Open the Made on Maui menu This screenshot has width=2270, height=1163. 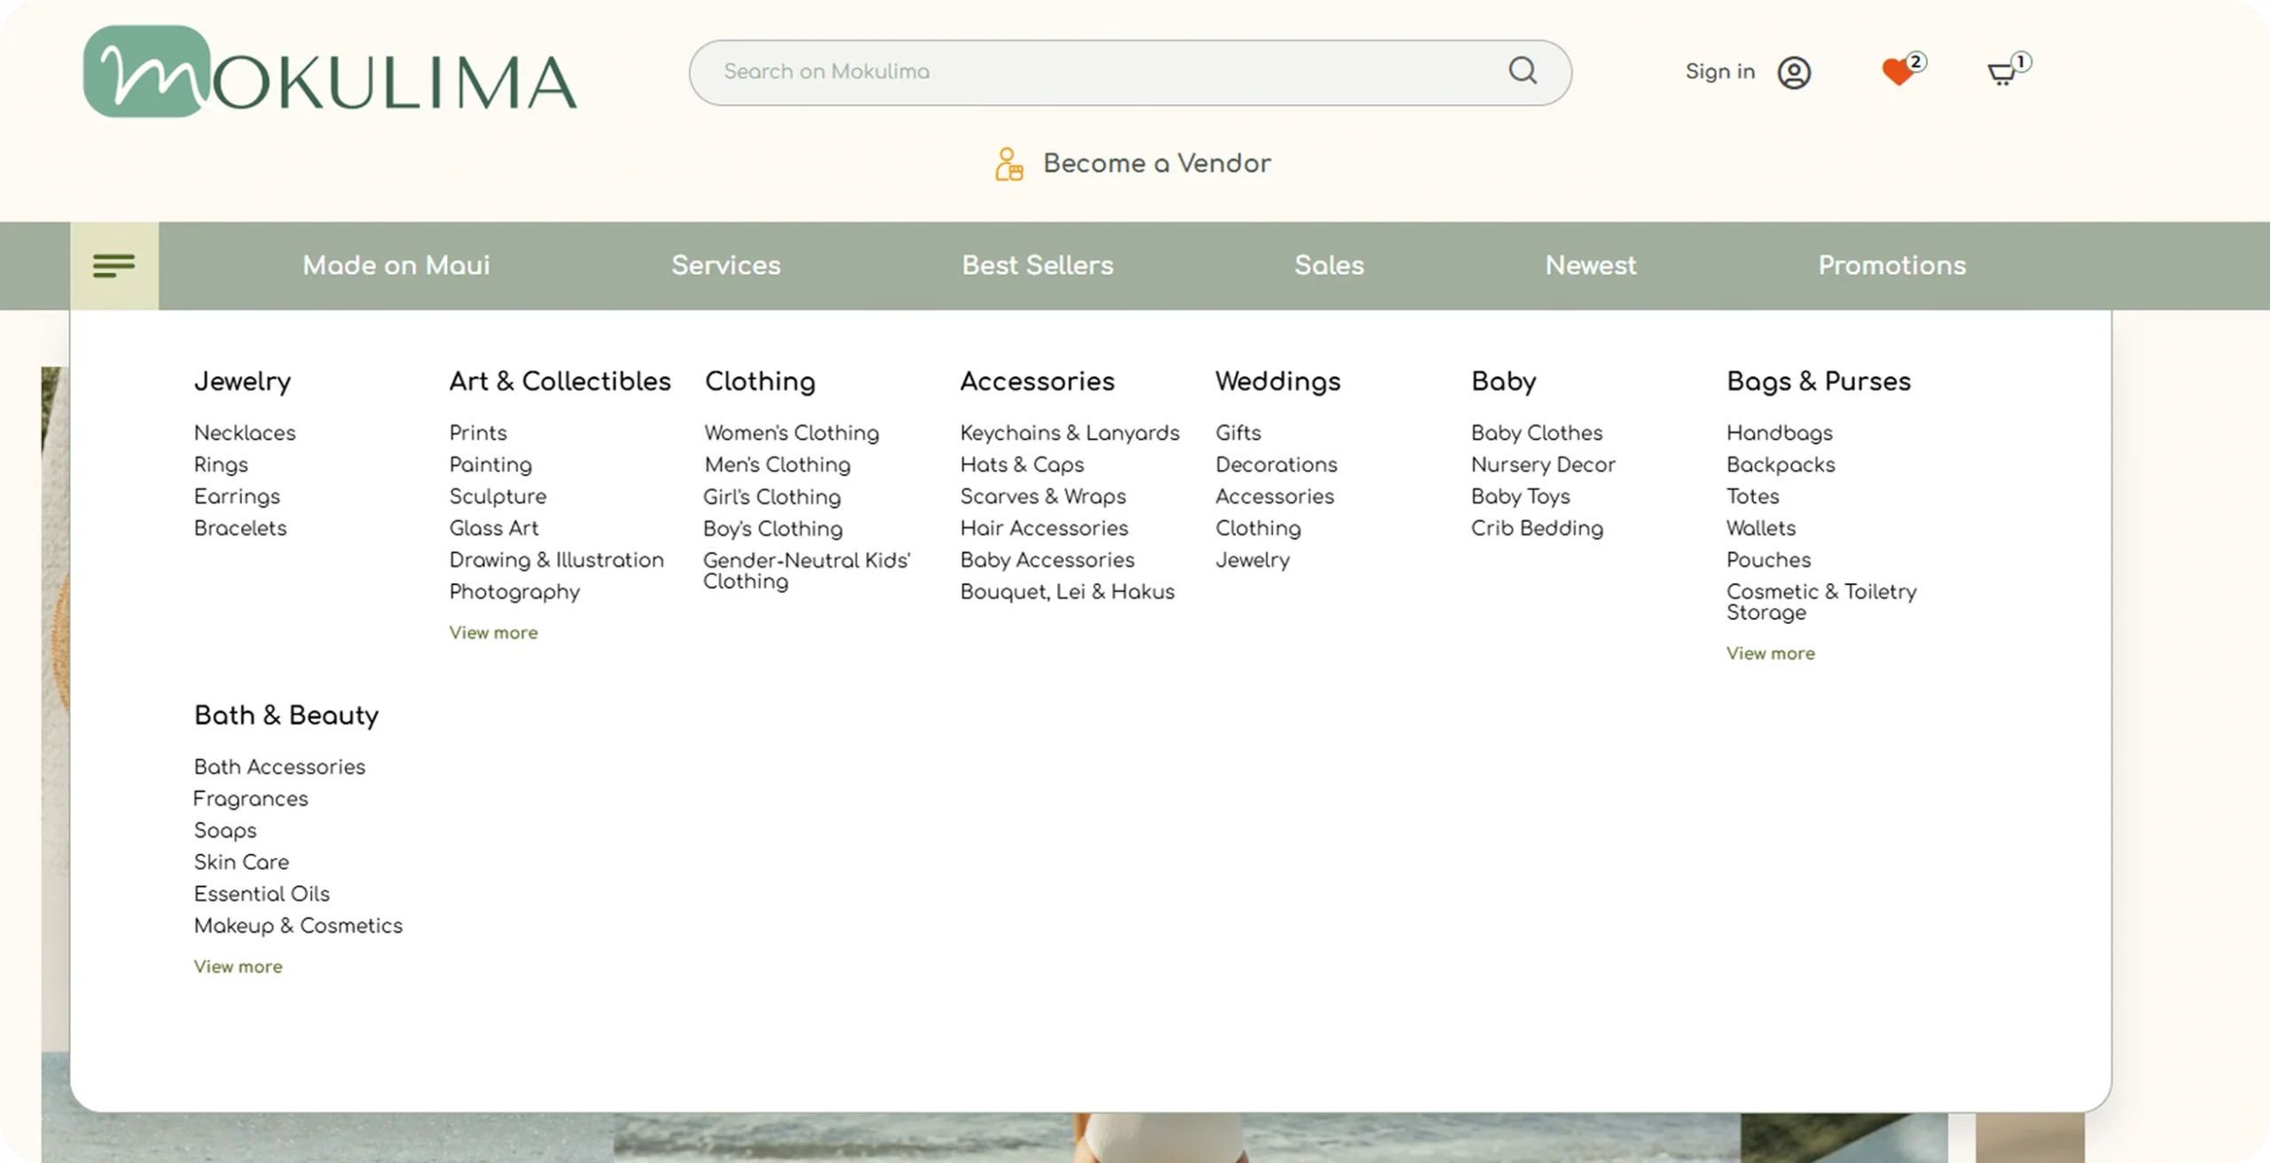[x=395, y=265]
